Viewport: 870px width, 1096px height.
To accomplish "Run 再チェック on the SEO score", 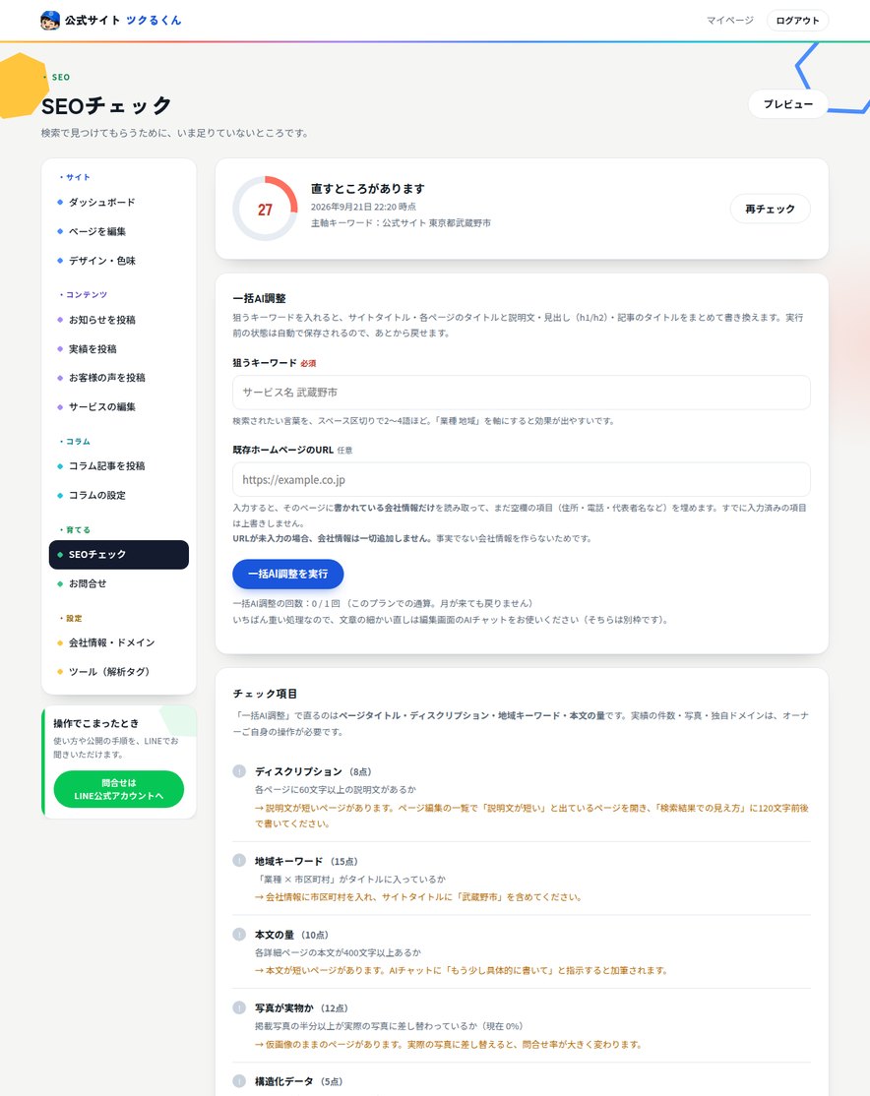I will 770,209.
